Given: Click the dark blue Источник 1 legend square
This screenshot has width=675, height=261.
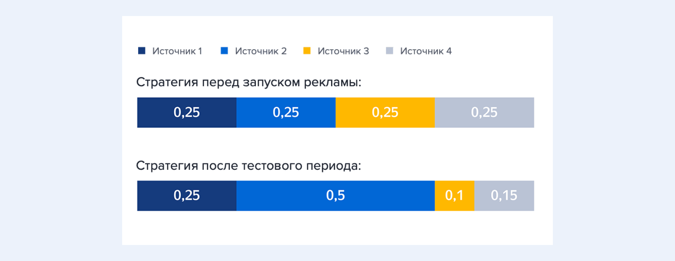Looking at the screenshot, I should pos(141,50).
